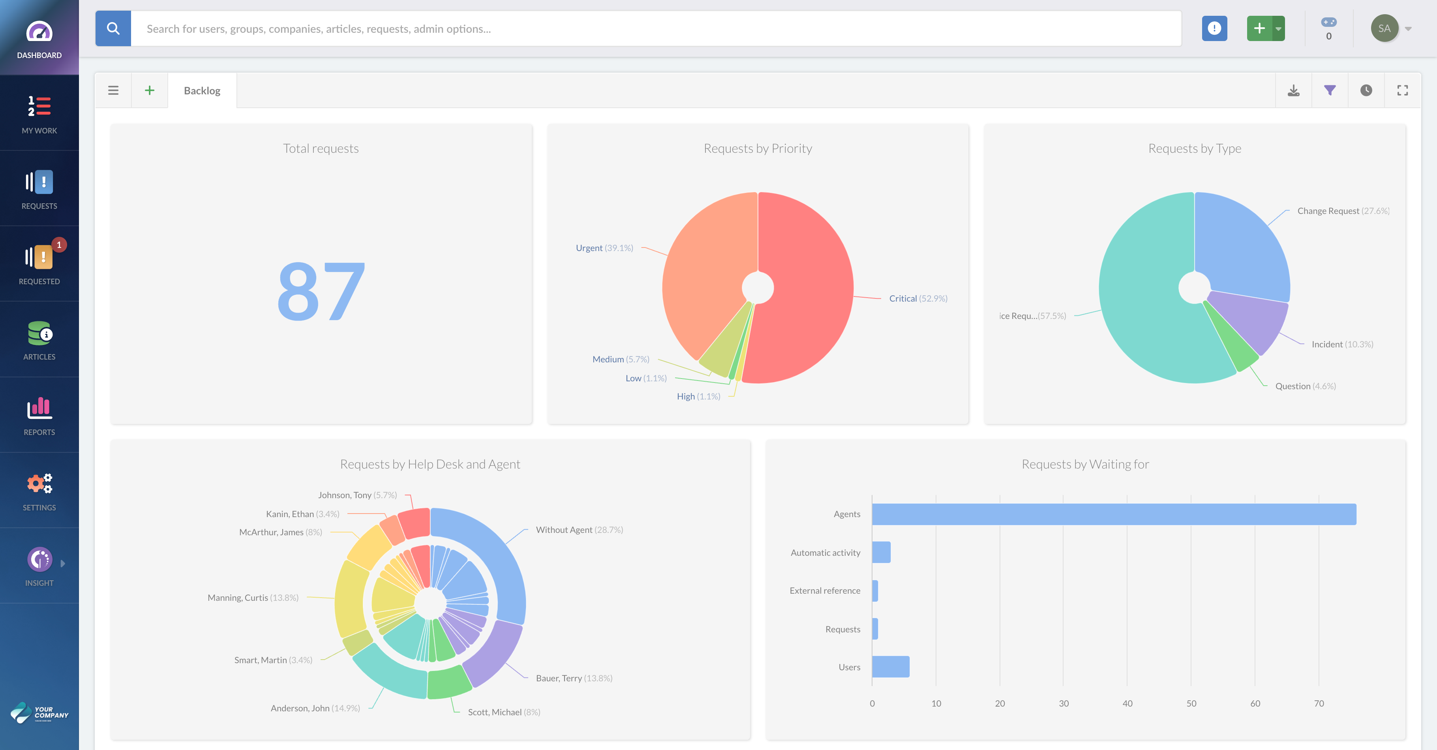Open the dashboard filter options
The height and width of the screenshot is (750, 1437).
tap(1330, 90)
